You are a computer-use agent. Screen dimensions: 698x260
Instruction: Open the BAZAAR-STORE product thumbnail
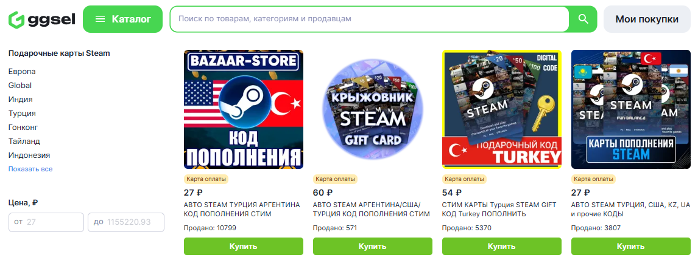(x=244, y=109)
